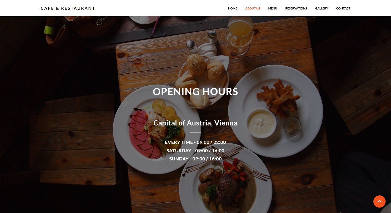
Task: Click the SATURDAY opening hours line
Action: (x=195, y=151)
